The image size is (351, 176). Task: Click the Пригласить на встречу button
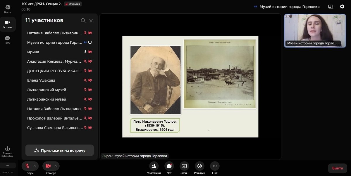click(60, 150)
